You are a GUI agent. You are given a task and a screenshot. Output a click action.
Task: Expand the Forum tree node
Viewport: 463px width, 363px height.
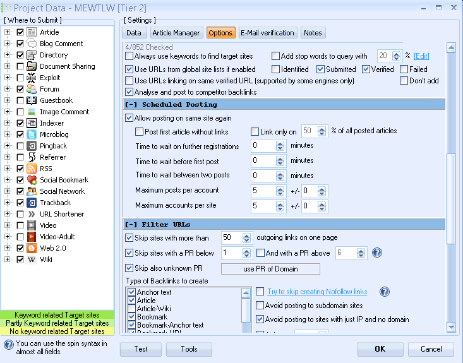pyautogui.click(x=8, y=89)
